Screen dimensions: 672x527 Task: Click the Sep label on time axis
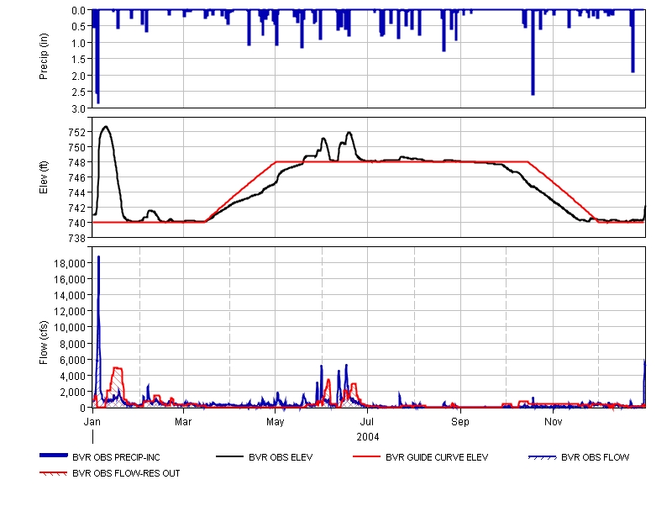[460, 419]
